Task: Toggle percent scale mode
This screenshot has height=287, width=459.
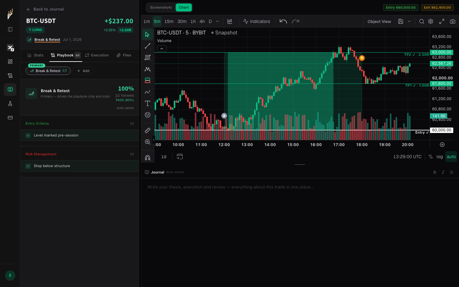Action: click(431, 157)
